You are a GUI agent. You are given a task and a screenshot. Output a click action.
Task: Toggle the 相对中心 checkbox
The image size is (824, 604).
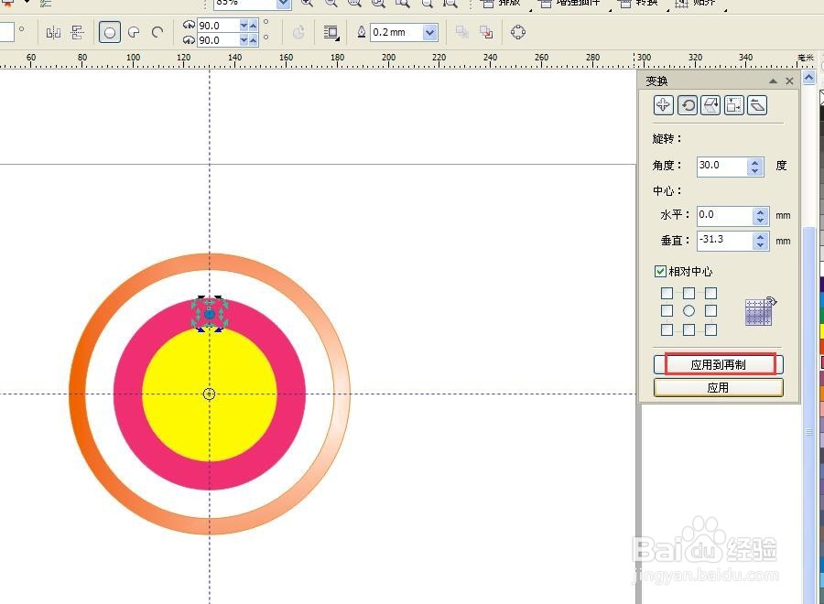point(660,271)
